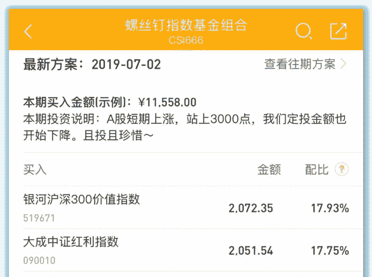Tap the 螺丝钉指数基金组合 title

tap(186, 26)
